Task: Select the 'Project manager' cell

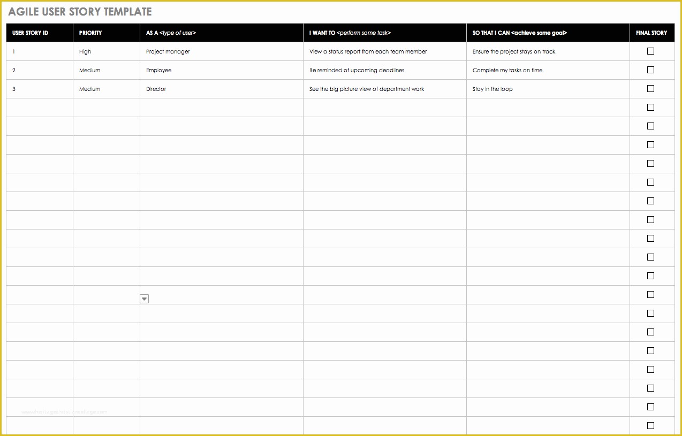Action: click(222, 51)
